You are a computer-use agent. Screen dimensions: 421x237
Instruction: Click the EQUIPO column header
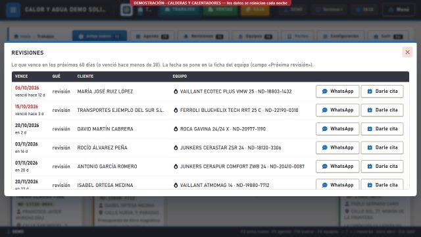[180, 76]
